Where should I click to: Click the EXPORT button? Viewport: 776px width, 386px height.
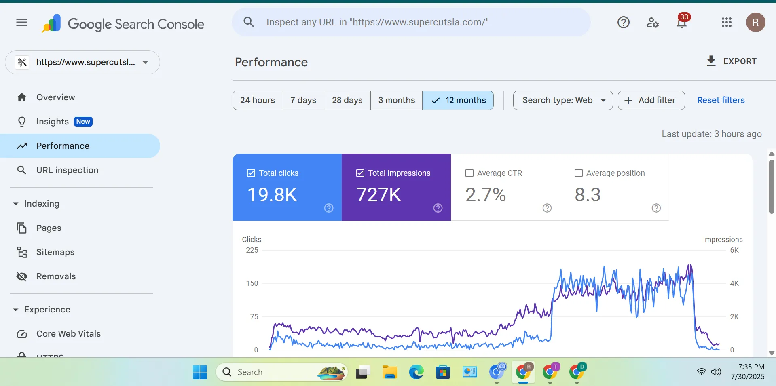pos(732,61)
